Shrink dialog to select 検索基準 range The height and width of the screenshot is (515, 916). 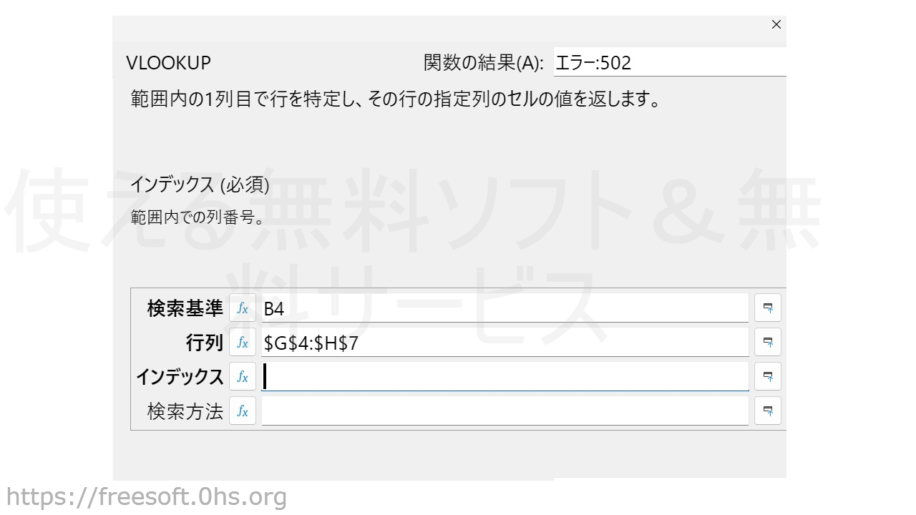[768, 308]
